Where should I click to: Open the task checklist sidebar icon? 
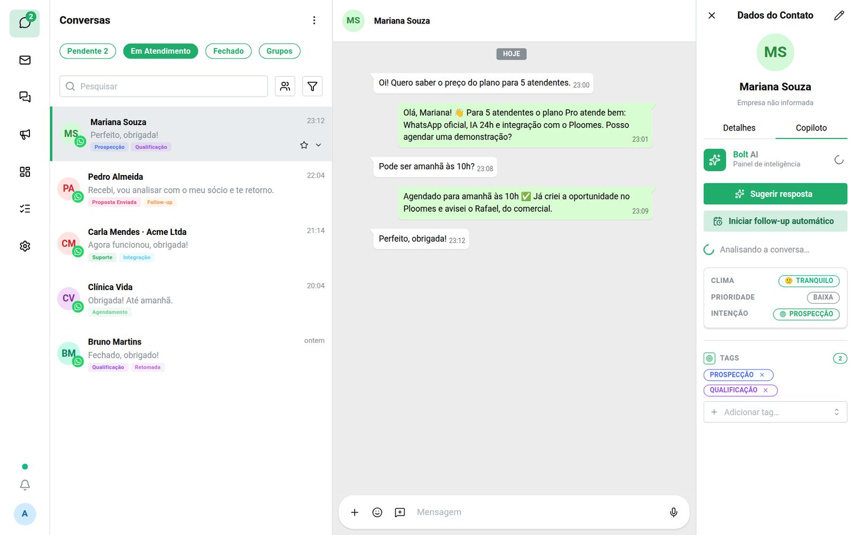(x=25, y=209)
